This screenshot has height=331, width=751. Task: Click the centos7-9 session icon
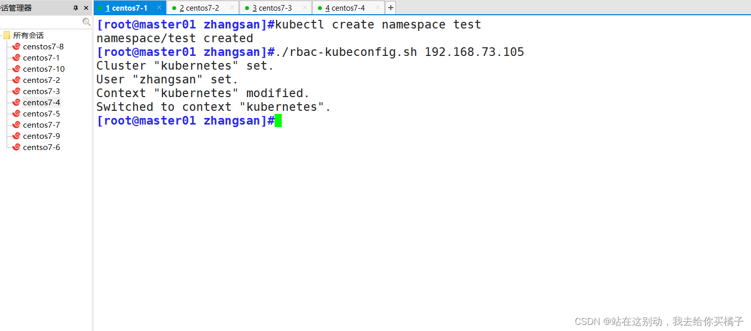[16, 136]
